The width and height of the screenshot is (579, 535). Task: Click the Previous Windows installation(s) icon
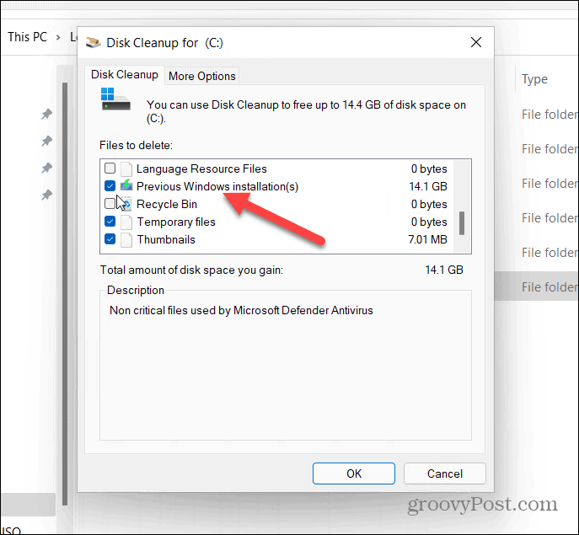(x=126, y=186)
